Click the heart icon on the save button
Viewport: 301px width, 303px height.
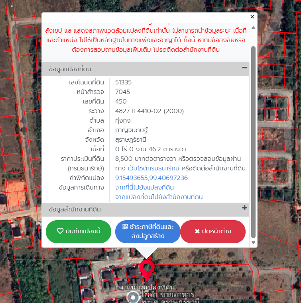[60, 231]
